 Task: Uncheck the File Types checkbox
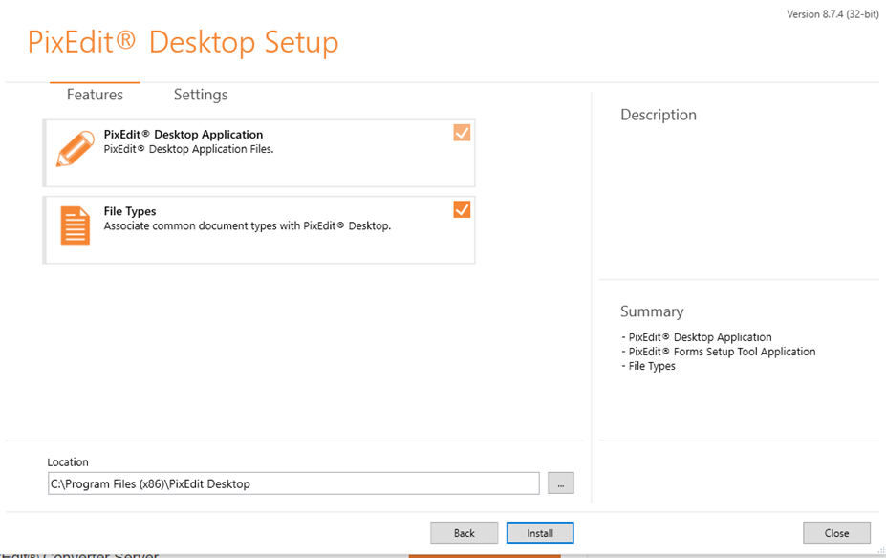click(462, 209)
